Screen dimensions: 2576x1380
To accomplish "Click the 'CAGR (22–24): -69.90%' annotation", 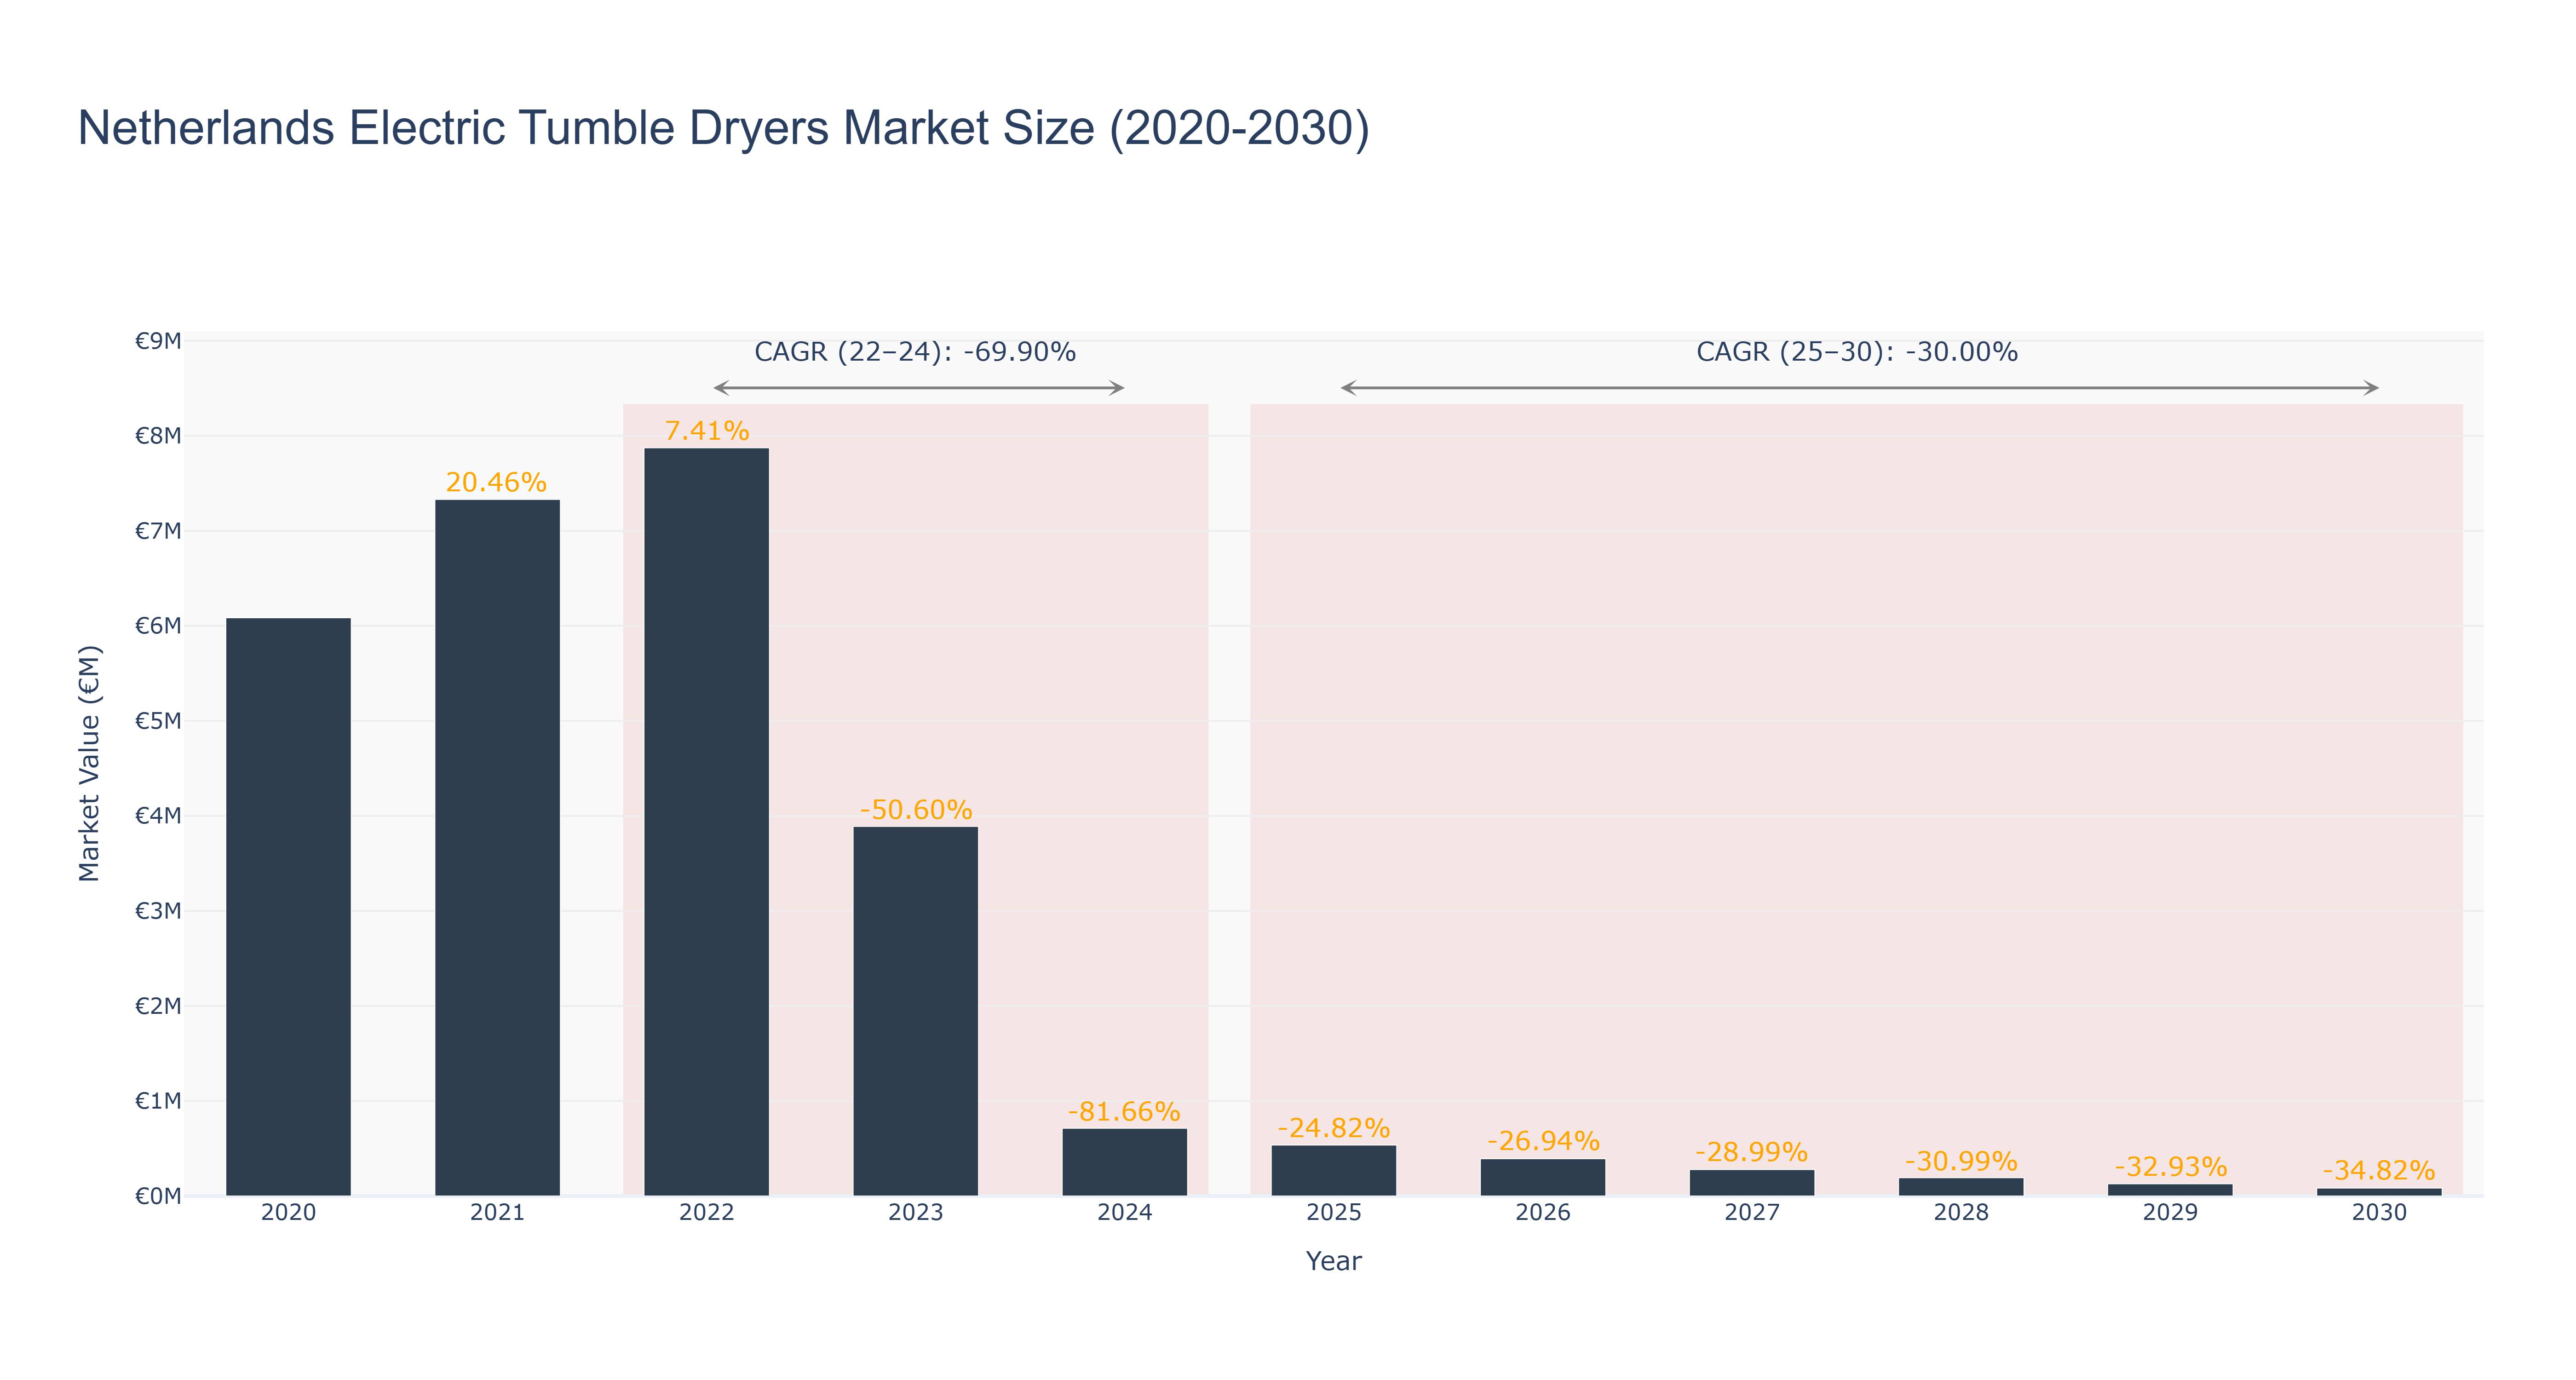I will point(915,352).
